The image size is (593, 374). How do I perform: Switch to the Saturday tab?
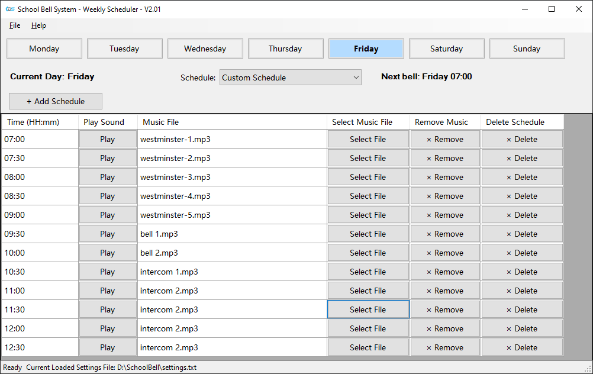pyautogui.click(x=447, y=49)
